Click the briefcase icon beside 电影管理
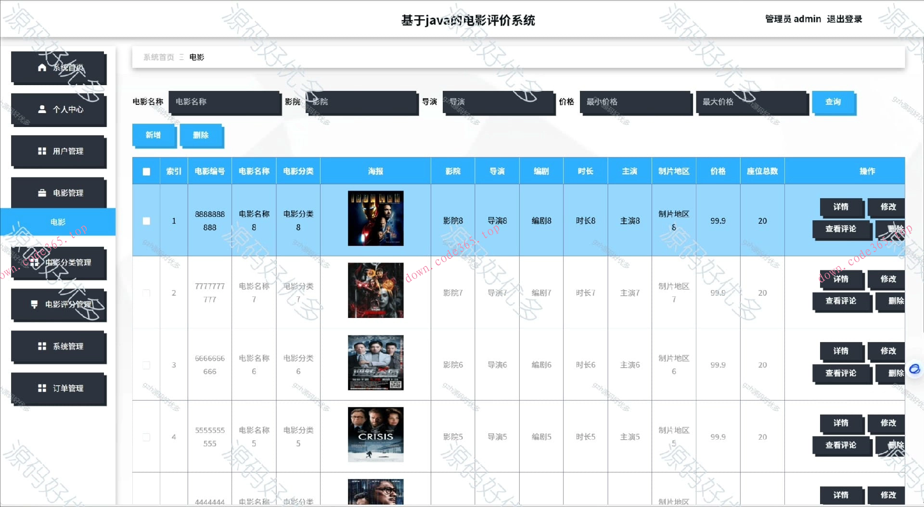 tap(42, 193)
